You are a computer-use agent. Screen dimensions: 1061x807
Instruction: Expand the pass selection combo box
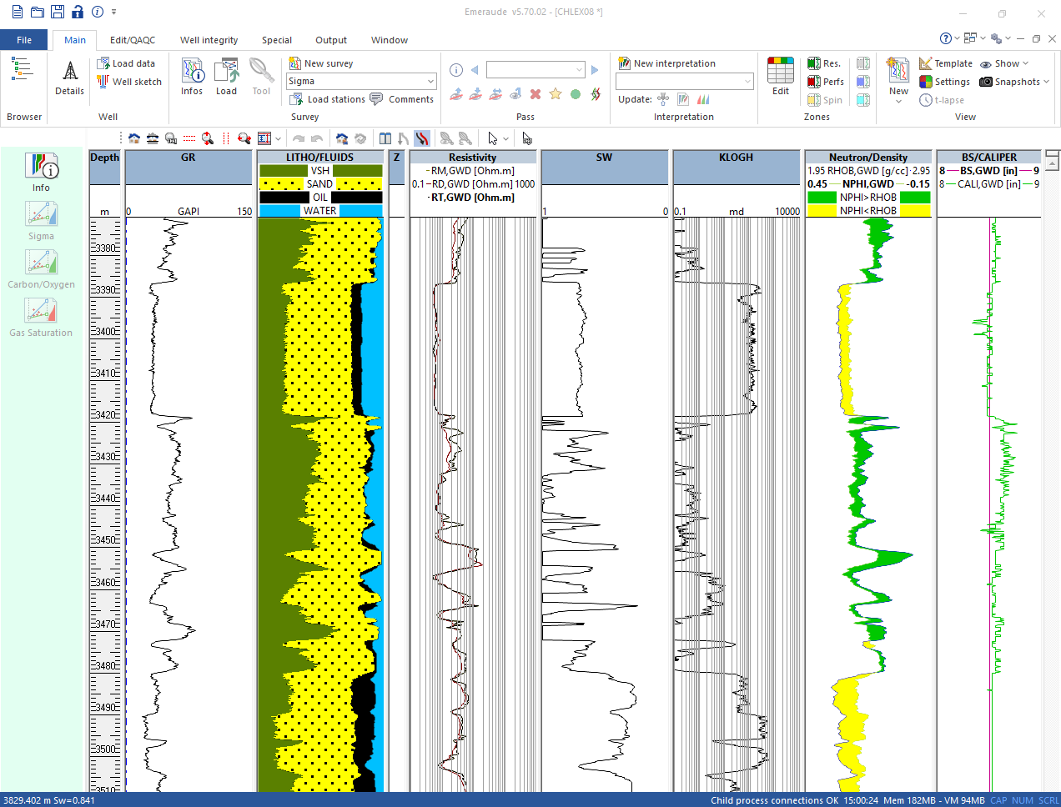(x=579, y=70)
